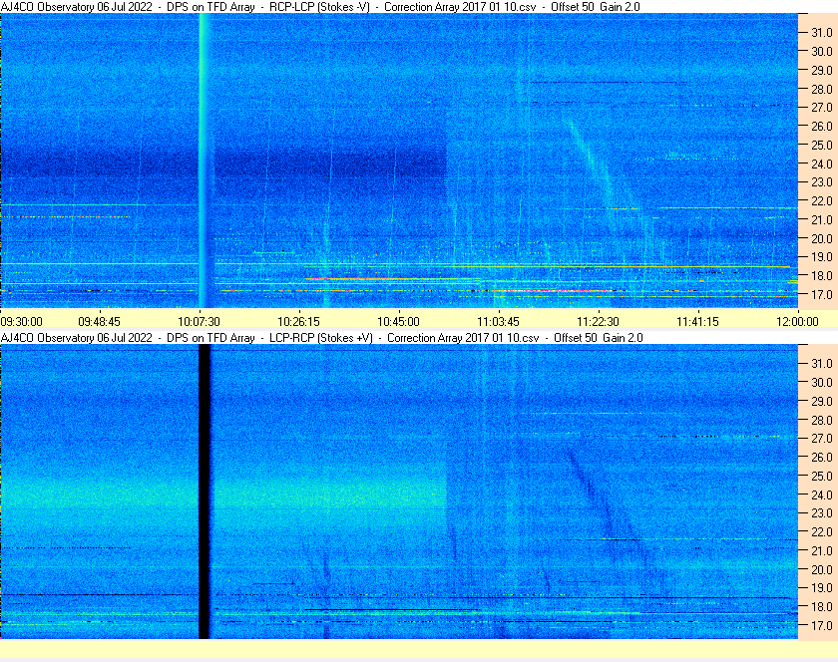Select the 09:48:45 time label
The width and height of the screenshot is (838, 662).
click(100, 322)
